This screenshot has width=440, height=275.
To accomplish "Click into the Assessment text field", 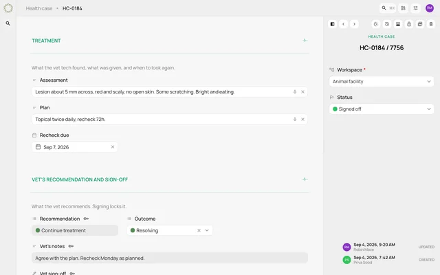I will tap(170, 91).
